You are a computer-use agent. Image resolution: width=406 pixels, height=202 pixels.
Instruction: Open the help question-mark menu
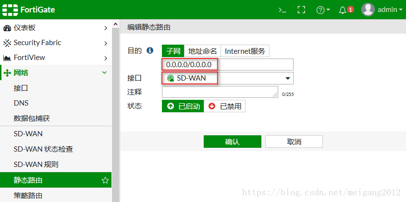tap(323, 10)
